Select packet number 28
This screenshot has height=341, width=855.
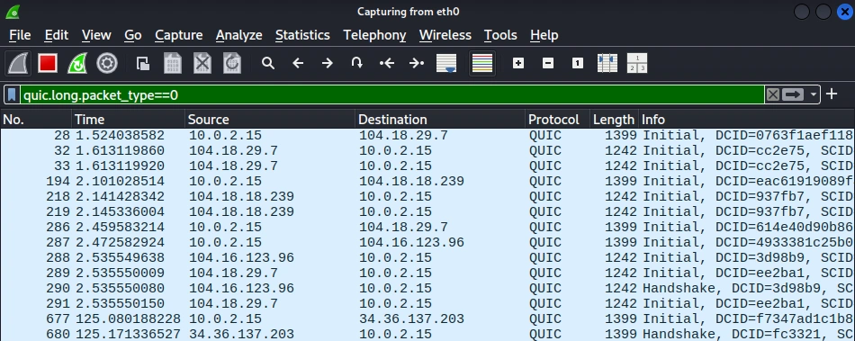(x=427, y=135)
